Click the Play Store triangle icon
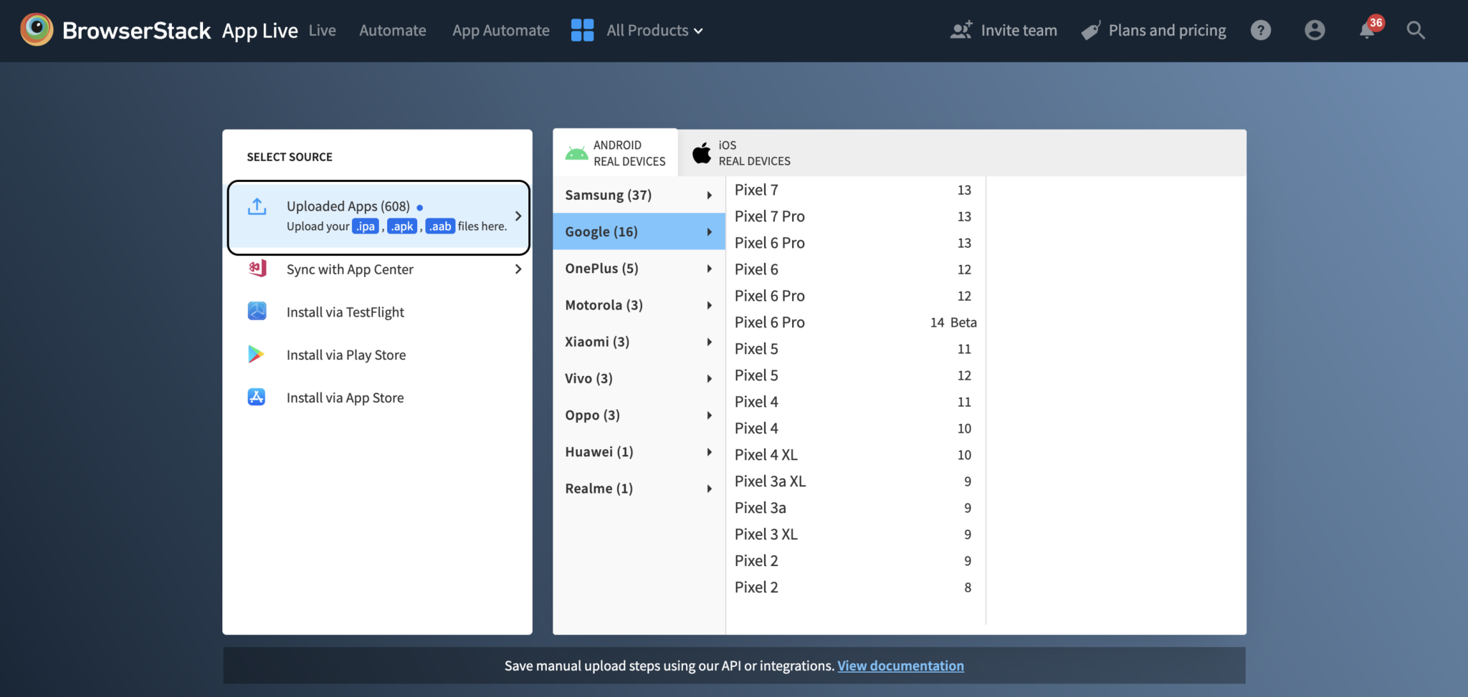This screenshot has height=697, width=1468. [257, 354]
